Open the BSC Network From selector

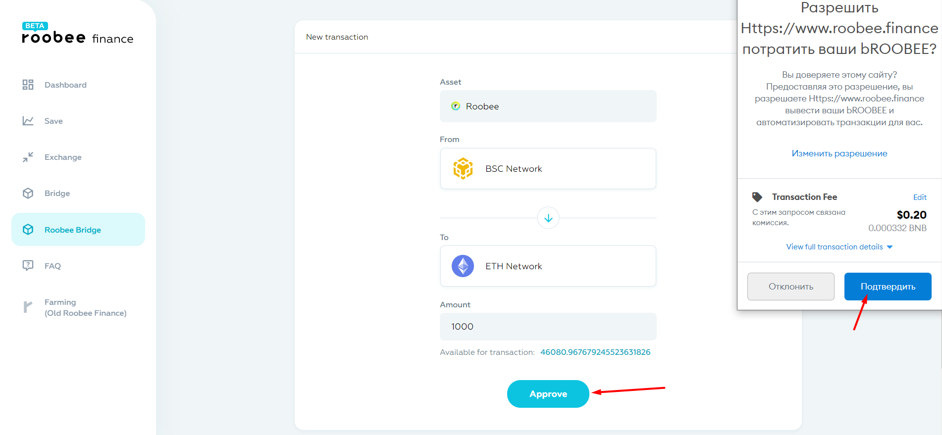point(548,168)
